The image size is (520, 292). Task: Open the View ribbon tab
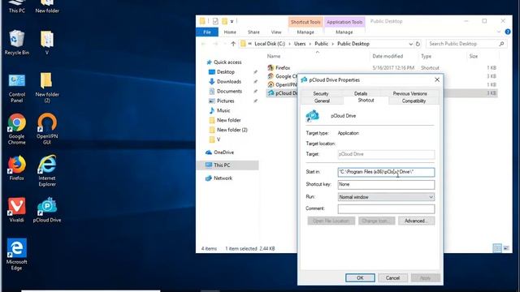click(x=276, y=32)
